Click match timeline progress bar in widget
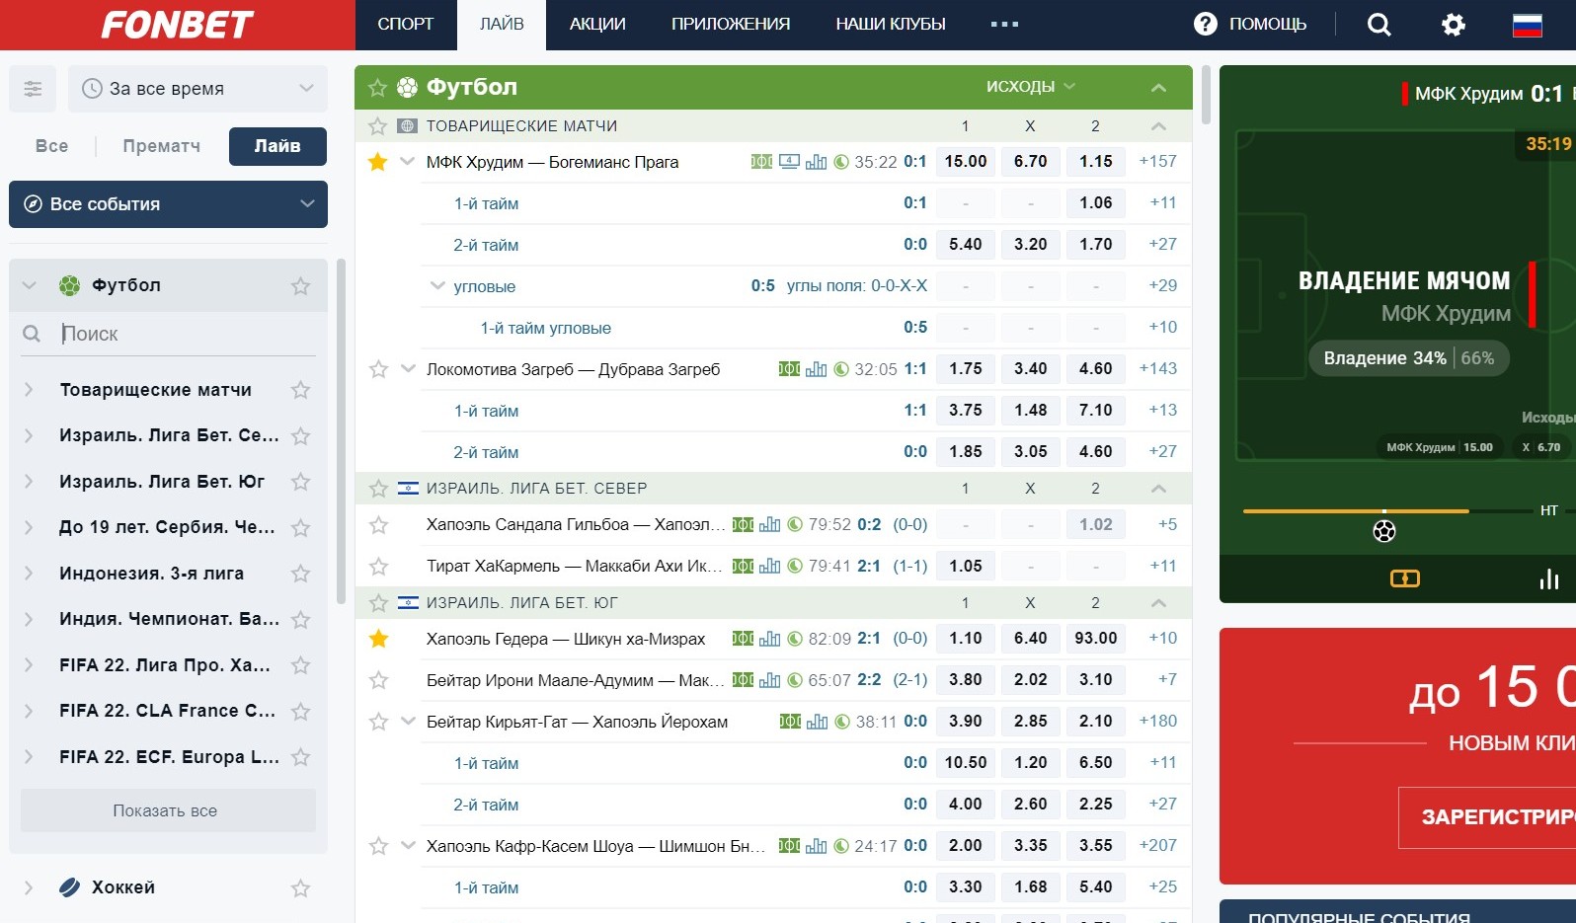This screenshot has height=923, width=1576. pyautogui.click(x=1387, y=511)
